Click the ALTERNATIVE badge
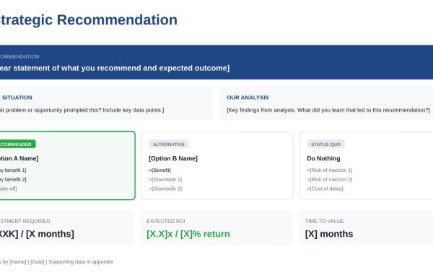Screen dimensions: 433x277 coord(169,145)
